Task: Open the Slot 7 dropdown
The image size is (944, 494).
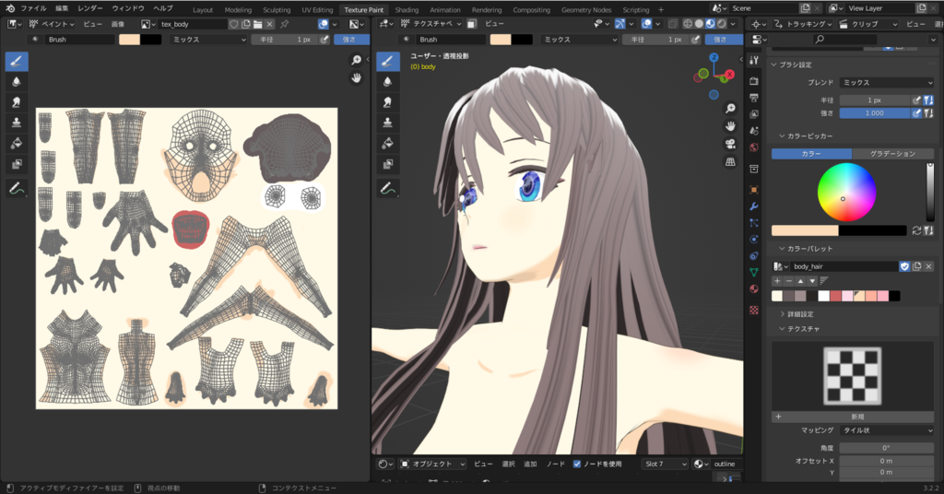Action: [x=665, y=464]
